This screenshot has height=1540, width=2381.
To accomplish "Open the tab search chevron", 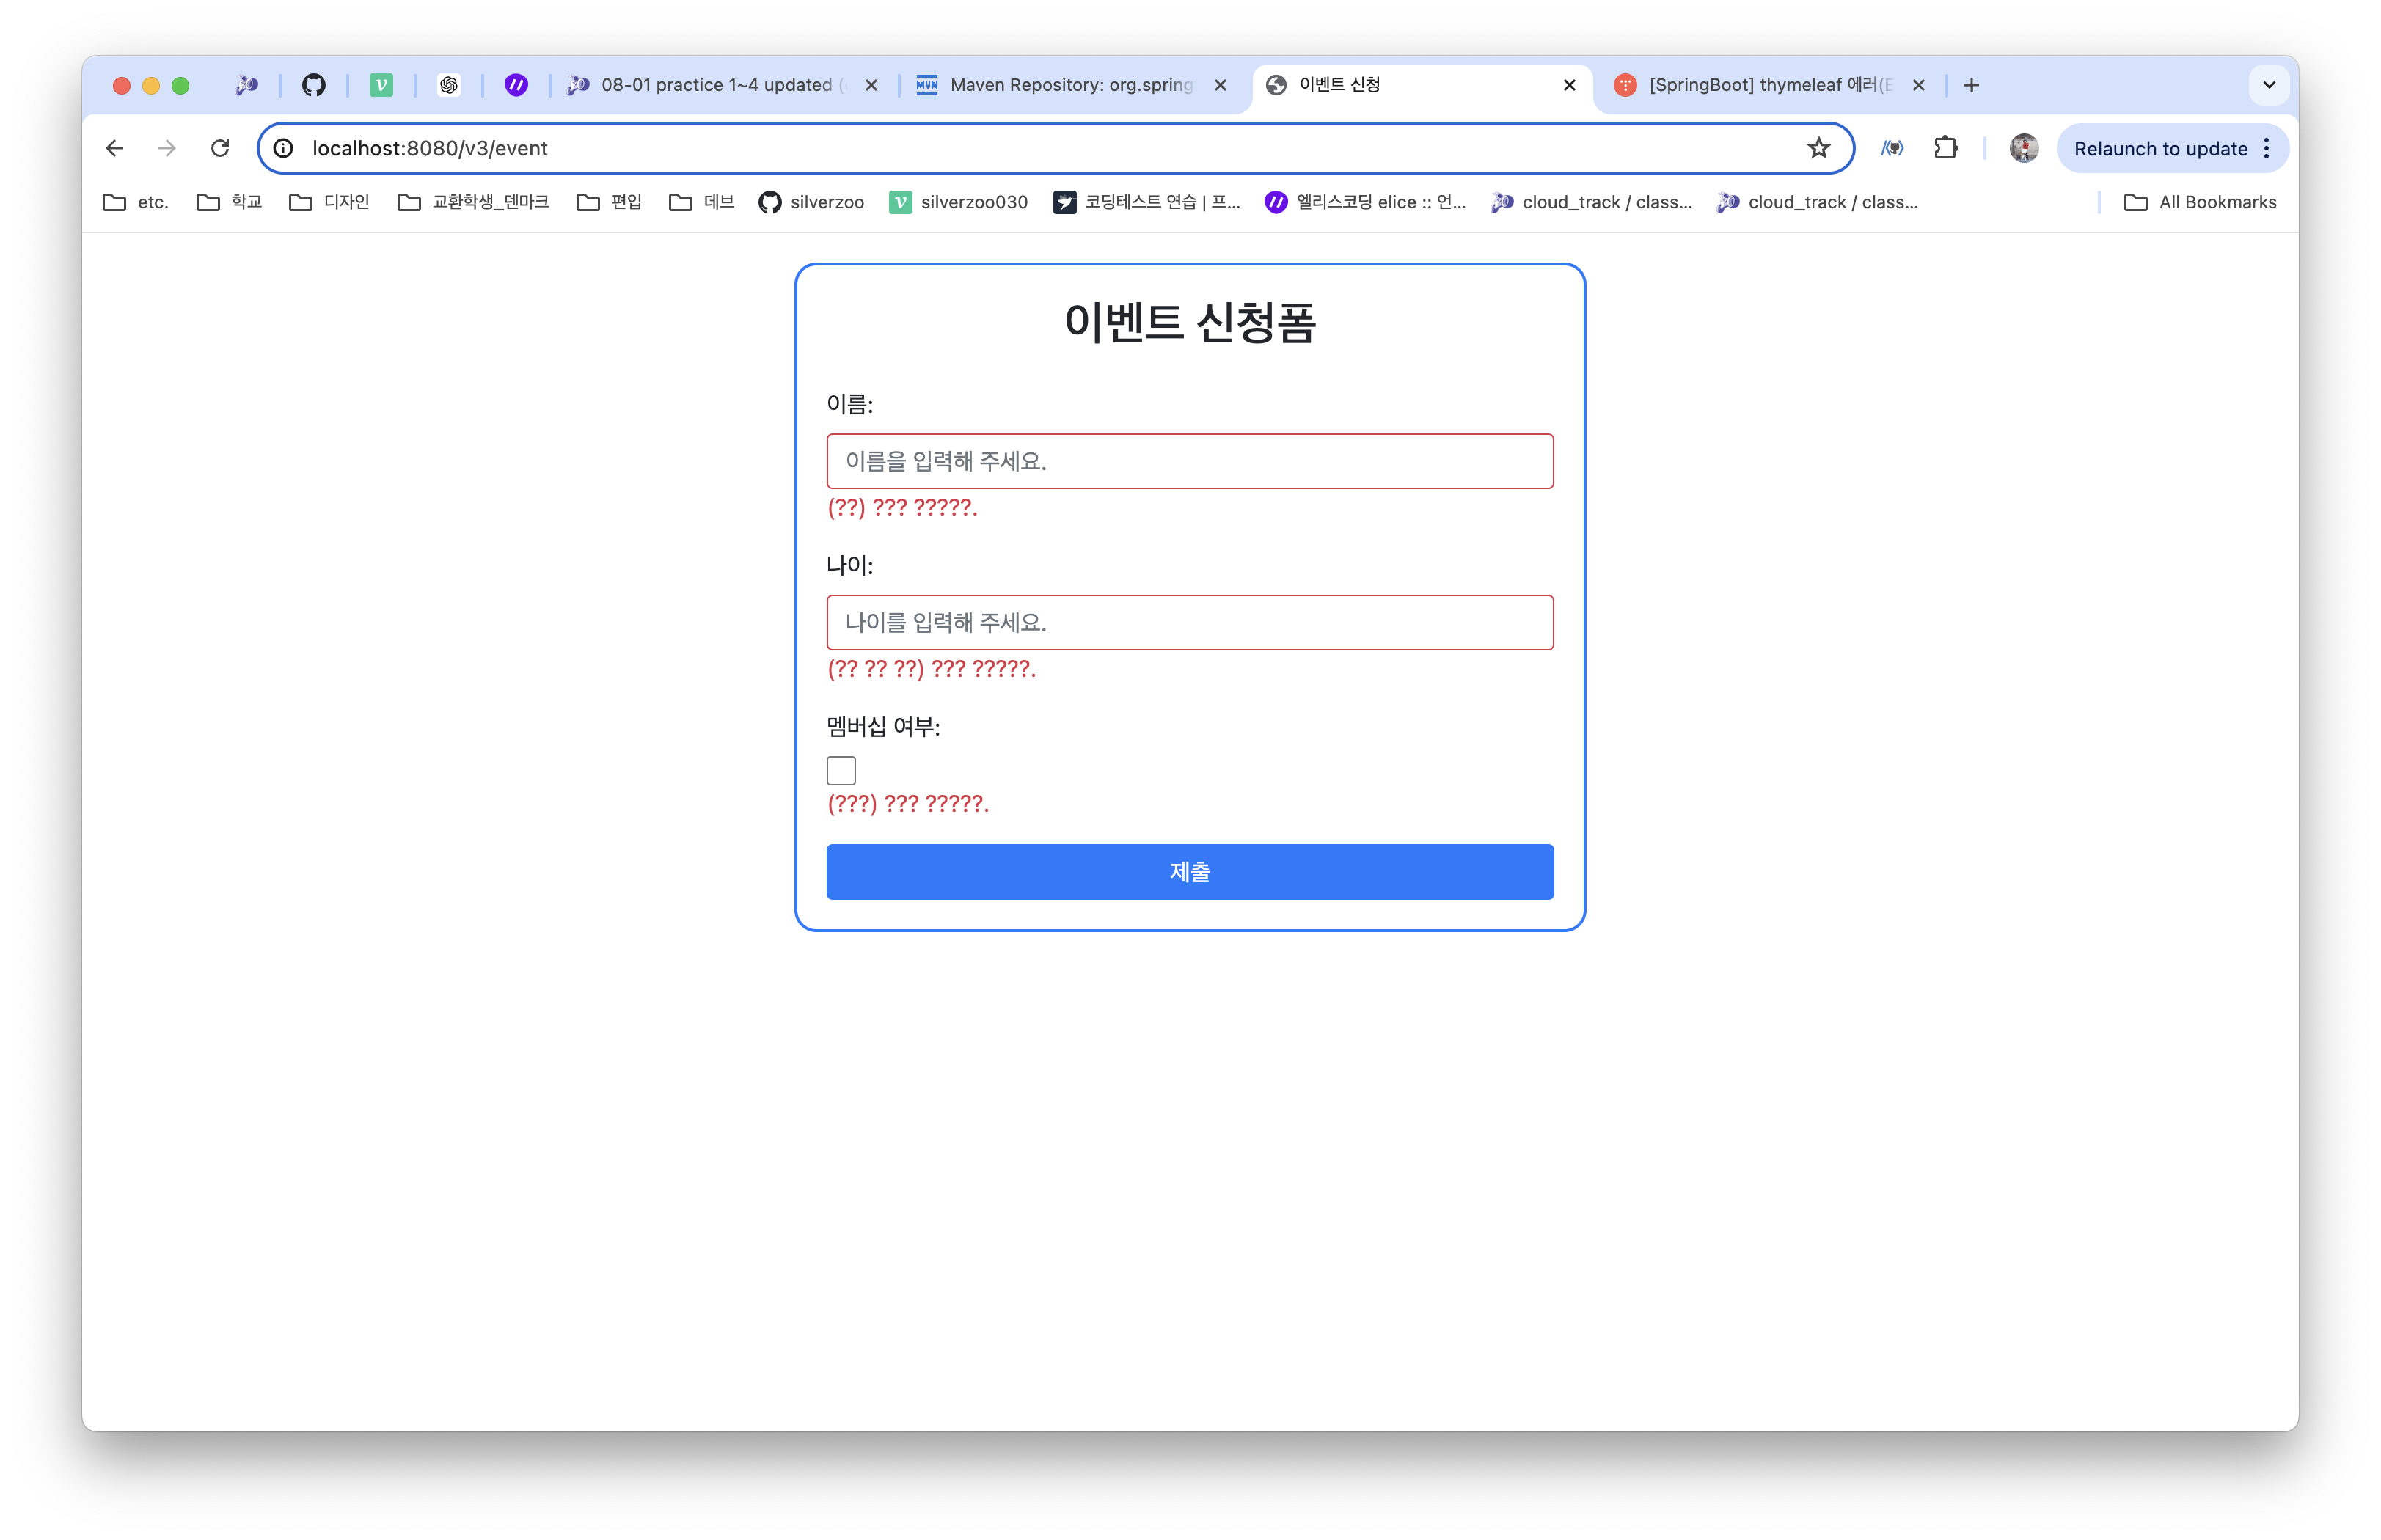I will click(2269, 85).
